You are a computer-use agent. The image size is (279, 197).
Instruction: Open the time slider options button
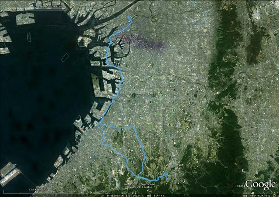65,10
